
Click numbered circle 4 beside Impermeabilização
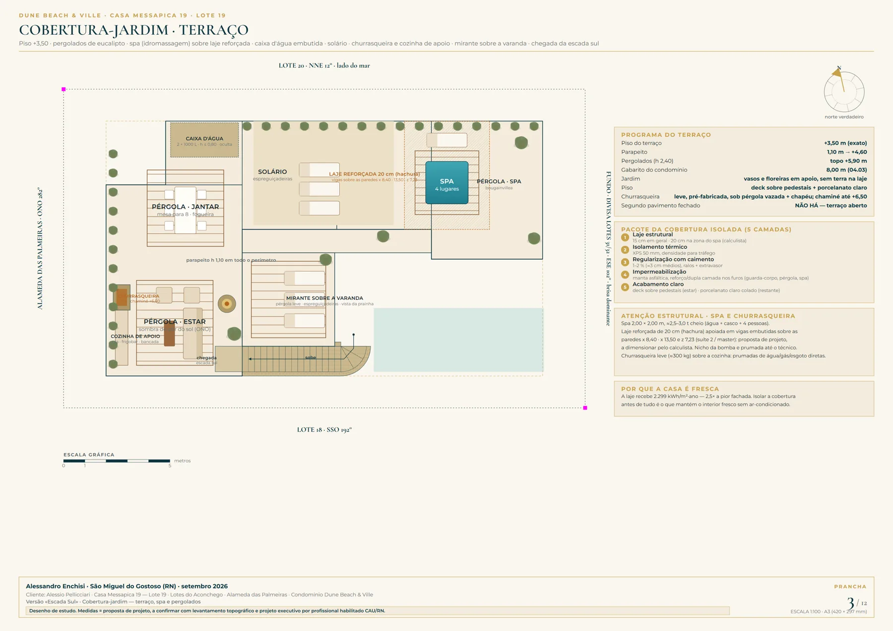pos(625,275)
